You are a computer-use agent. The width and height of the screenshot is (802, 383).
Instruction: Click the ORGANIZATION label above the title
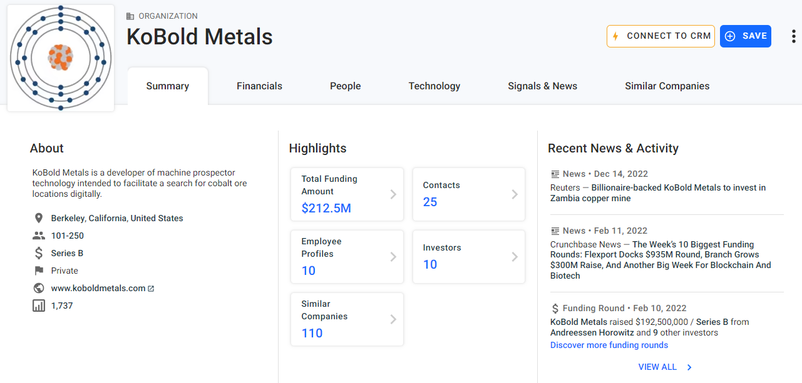(x=168, y=16)
